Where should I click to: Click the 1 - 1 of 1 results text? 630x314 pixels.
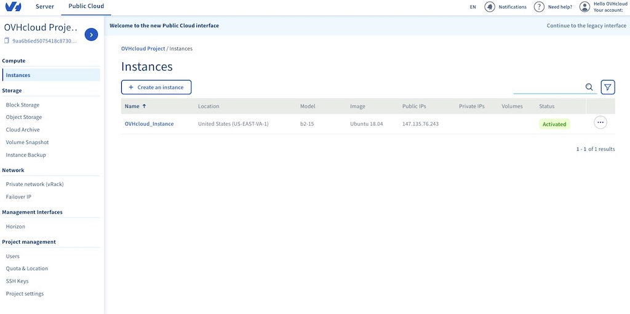(x=596, y=149)
